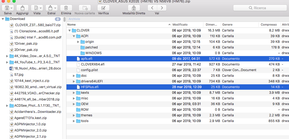Sort by Compresso column header
Viewport: 289px width, 139px height.
(270, 25)
